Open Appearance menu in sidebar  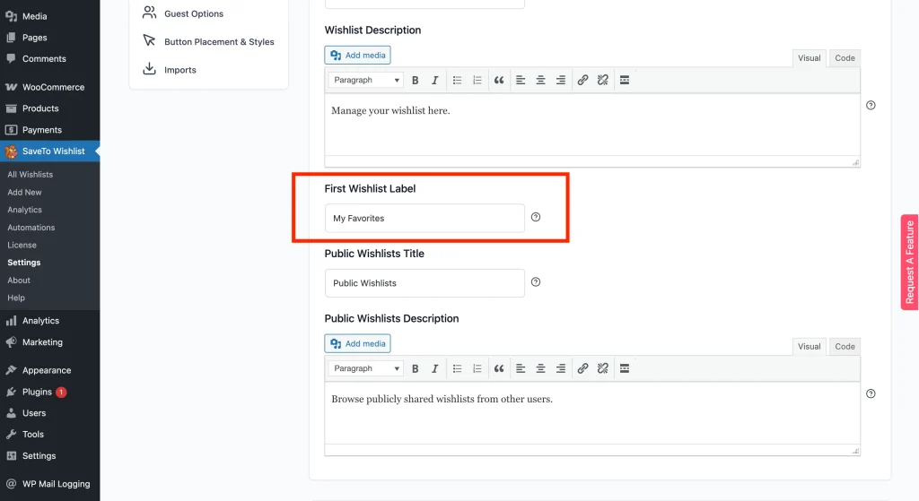point(50,370)
